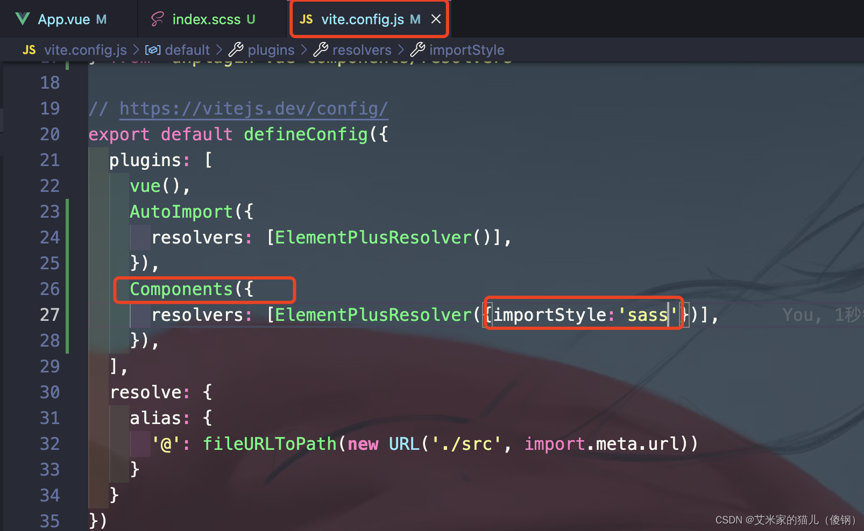Open the default breadcrumb segment
This screenshot has height=531, width=864.
point(187,50)
